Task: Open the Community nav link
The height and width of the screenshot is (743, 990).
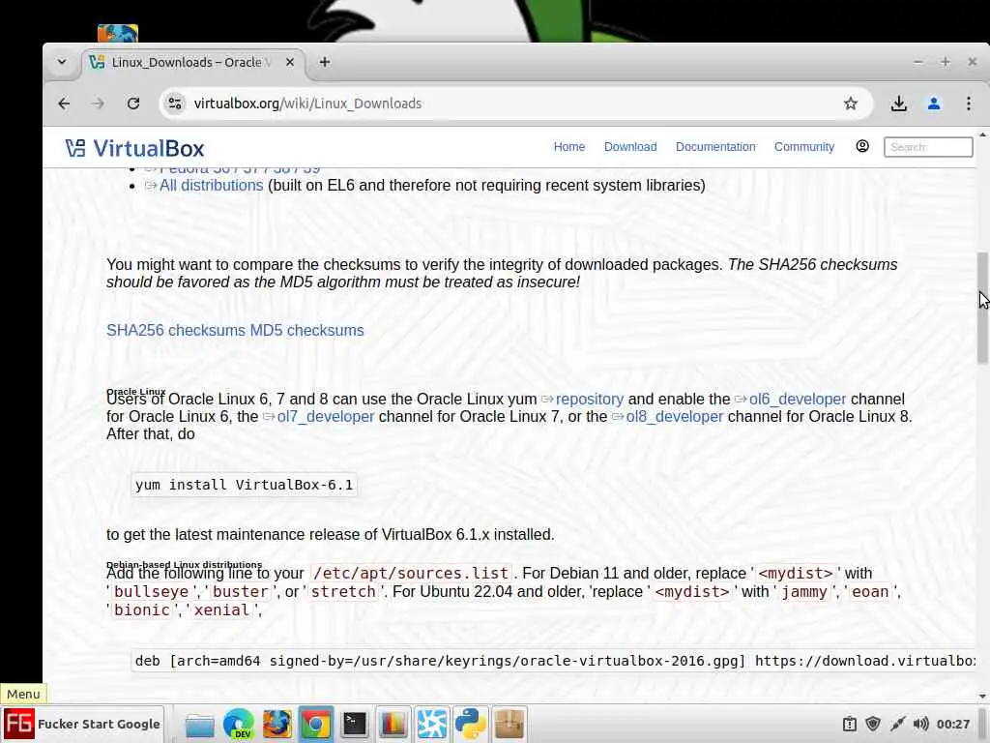Action: (x=803, y=147)
